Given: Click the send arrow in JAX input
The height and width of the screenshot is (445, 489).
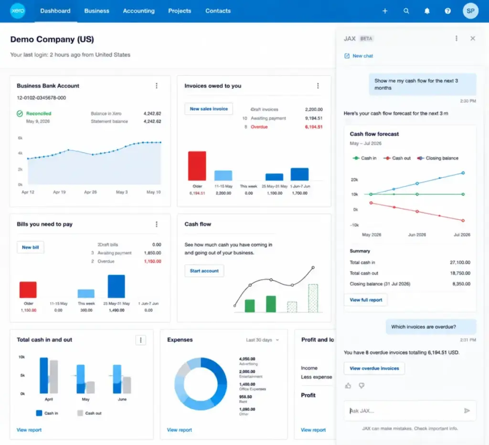Looking at the screenshot, I should coord(467,411).
